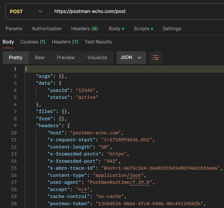Switch to the Params tab
This screenshot has width=224, height=208.
click(x=14, y=29)
